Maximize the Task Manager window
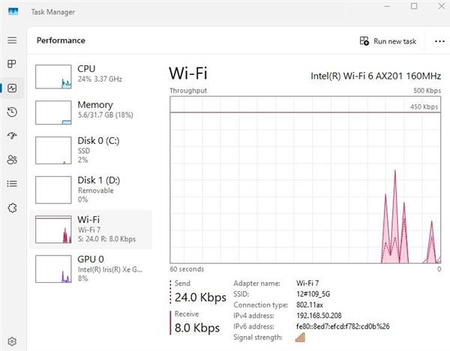Viewport: 450px width, 351px height. tap(413, 7)
